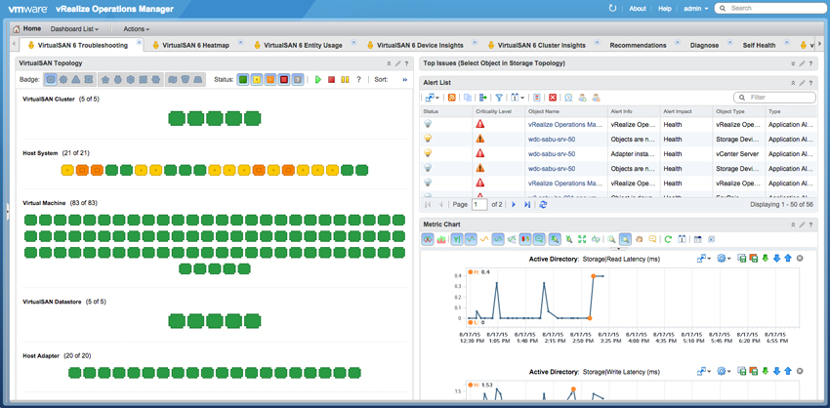Expand the Top Issues panel
Image resolution: width=830 pixels, height=408 pixels.
pos(793,63)
